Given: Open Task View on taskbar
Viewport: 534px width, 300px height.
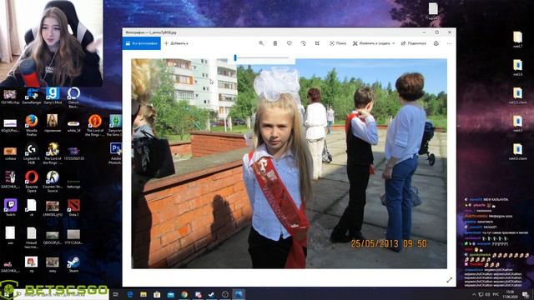Looking at the screenshot, I should coord(115,294).
